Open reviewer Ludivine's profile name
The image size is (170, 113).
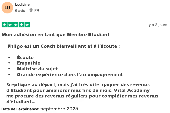click(x=22, y=4)
